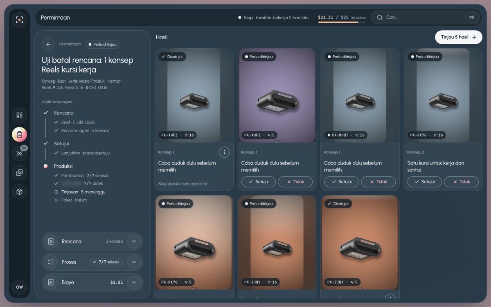Select the highlighted clipboard requests sidebar icon
The image size is (491, 307).
19,134
